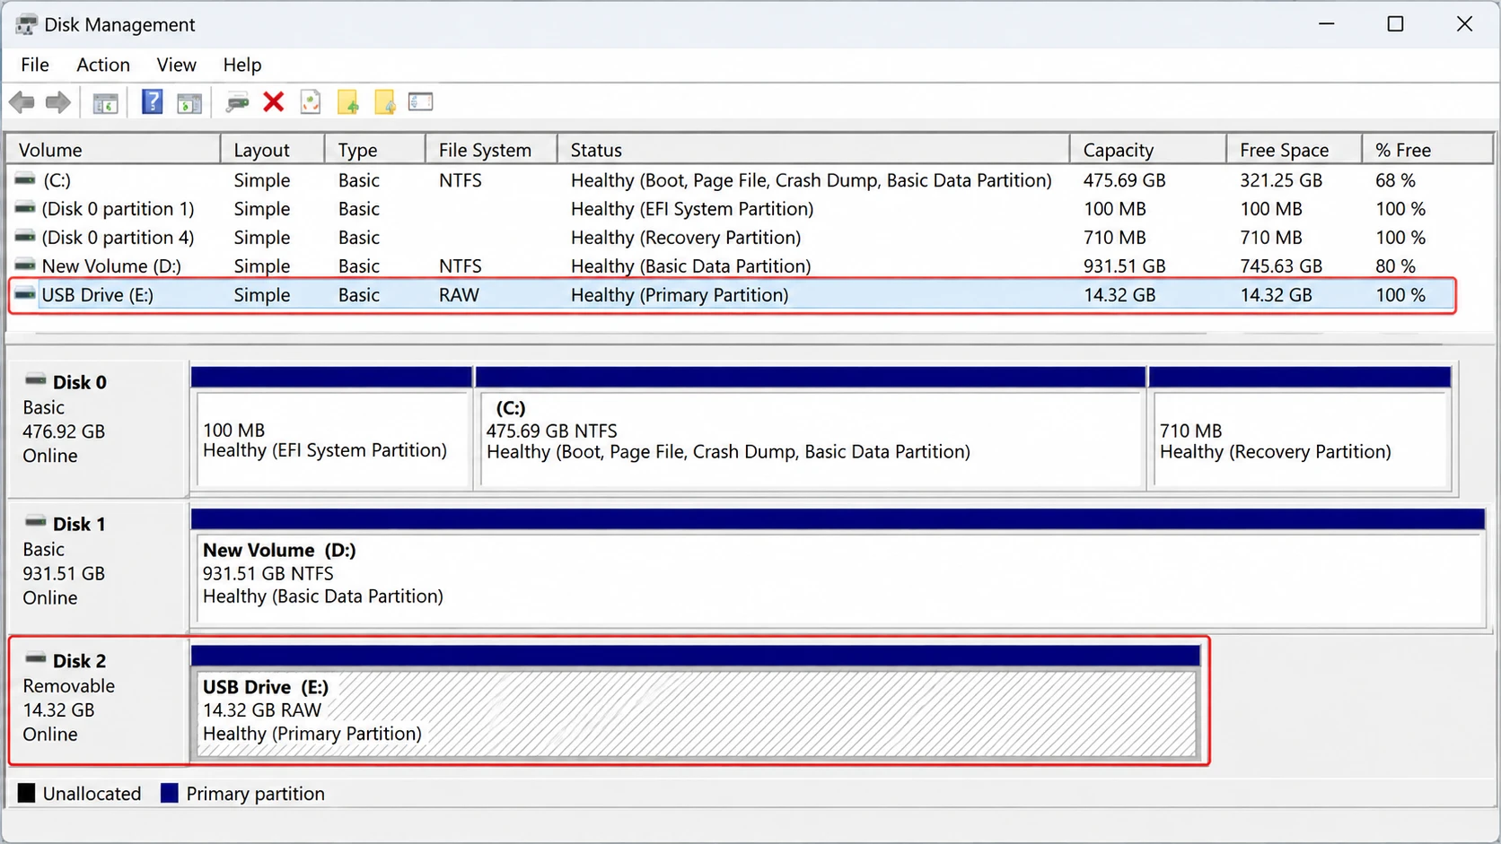
Task: Open the blue Help question-mark icon
Action: [153, 102]
